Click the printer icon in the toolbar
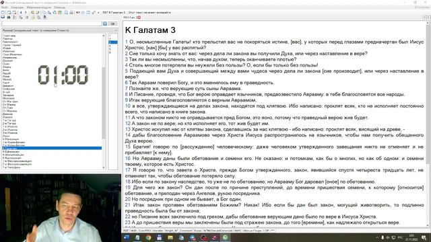Screen dimensions: 431x242 pyautogui.click(x=71, y=12)
